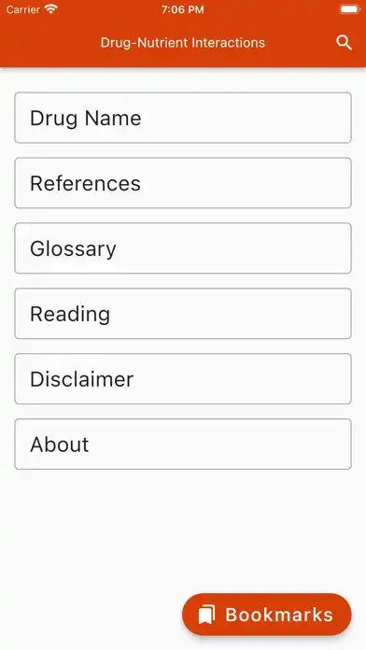Open the Drug Name section
Image resolution: width=366 pixels, height=650 pixels.
pos(183,118)
